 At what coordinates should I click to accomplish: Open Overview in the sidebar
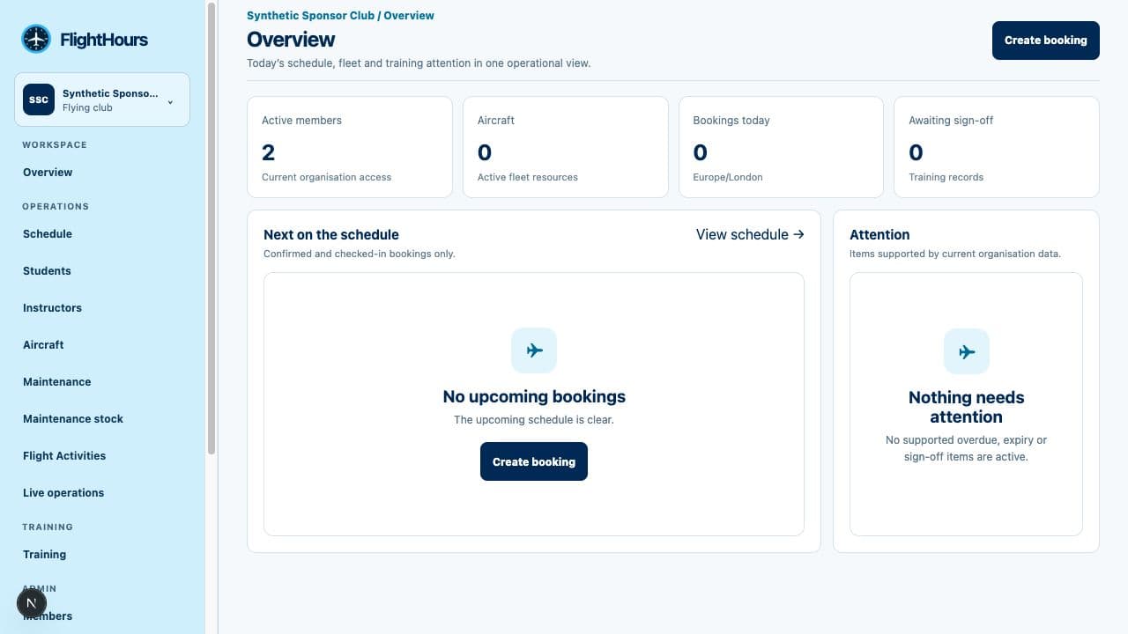coord(48,173)
